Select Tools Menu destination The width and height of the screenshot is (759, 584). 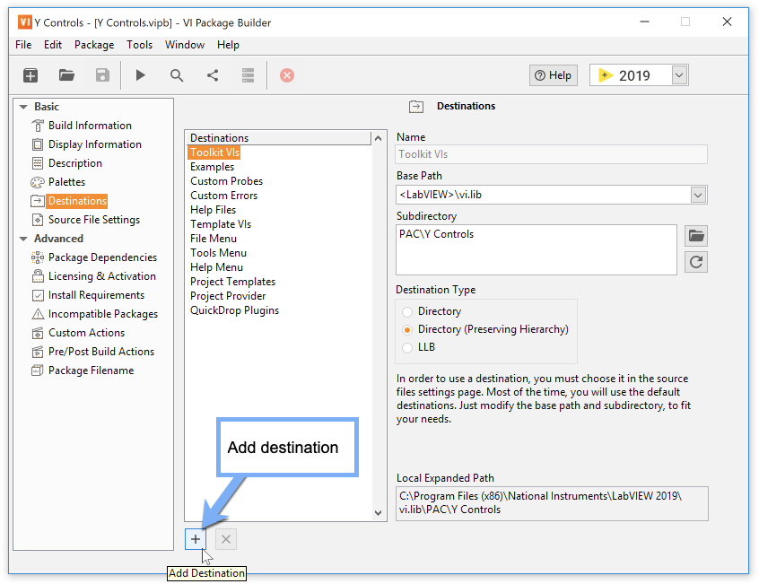[218, 253]
